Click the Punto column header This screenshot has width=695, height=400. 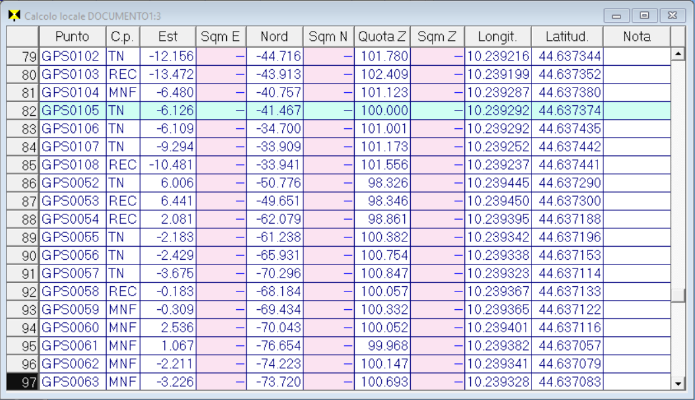tap(72, 37)
